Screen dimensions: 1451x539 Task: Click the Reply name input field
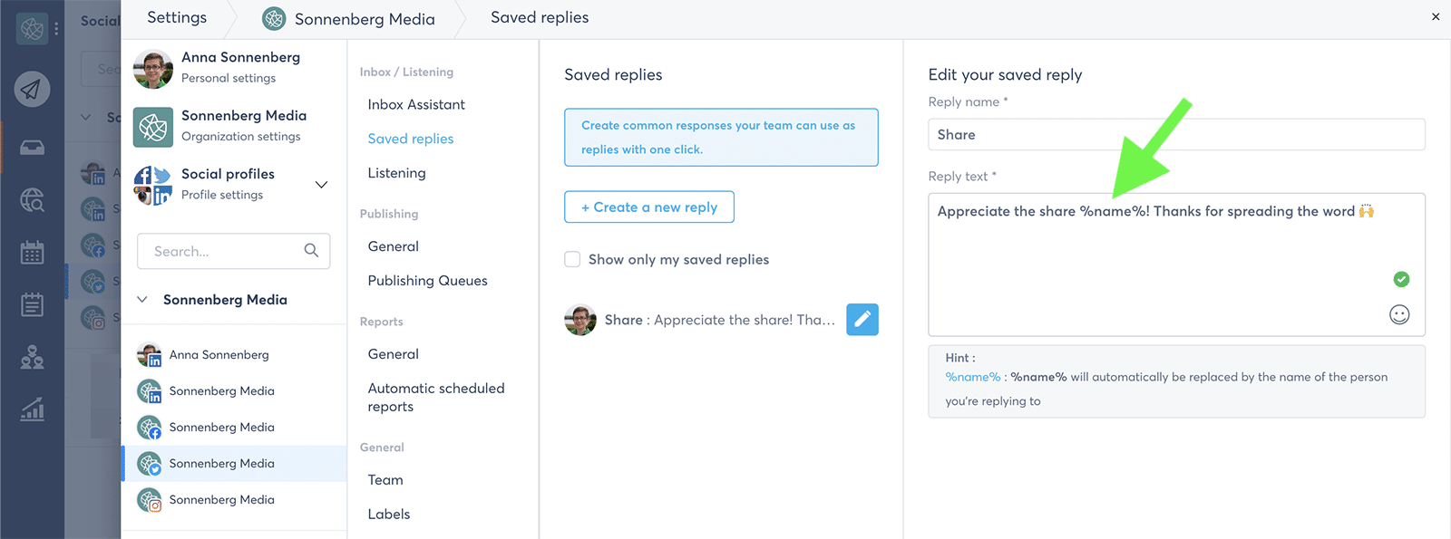[1176, 135]
